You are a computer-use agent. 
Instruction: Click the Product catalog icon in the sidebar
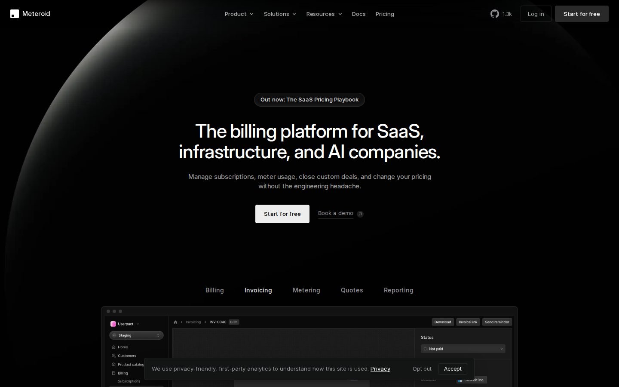tap(113, 364)
